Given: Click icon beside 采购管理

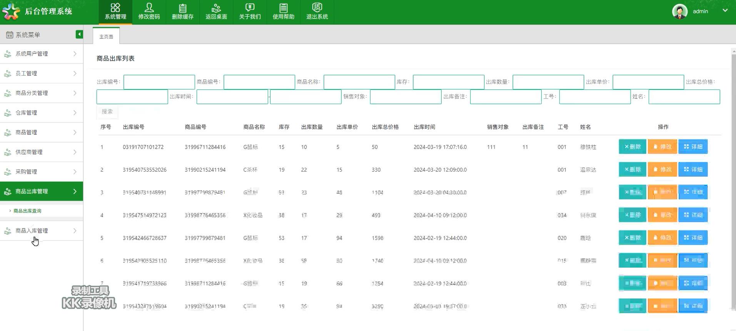Looking at the screenshot, I should [8, 172].
